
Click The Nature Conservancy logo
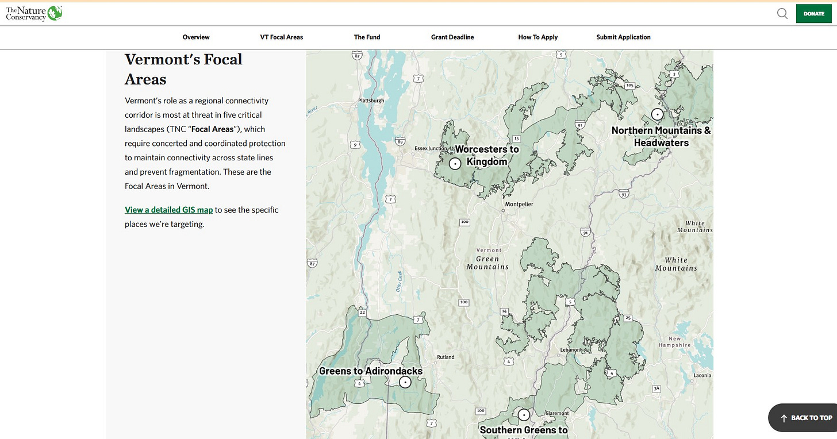(x=34, y=13)
